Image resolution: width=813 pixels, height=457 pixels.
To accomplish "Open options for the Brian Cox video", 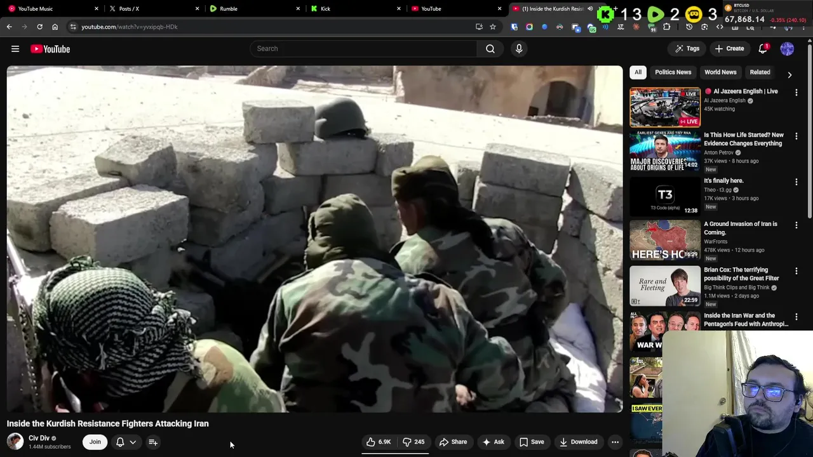I will 796,271.
